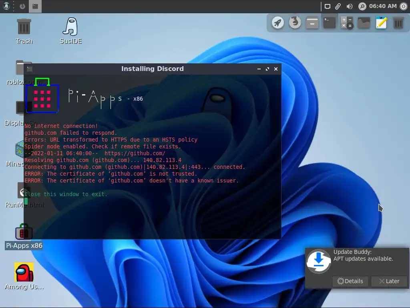Image resolution: width=410 pixels, height=308 pixels.
Task: Select the Among Us desktop icon
Action: 24,277
